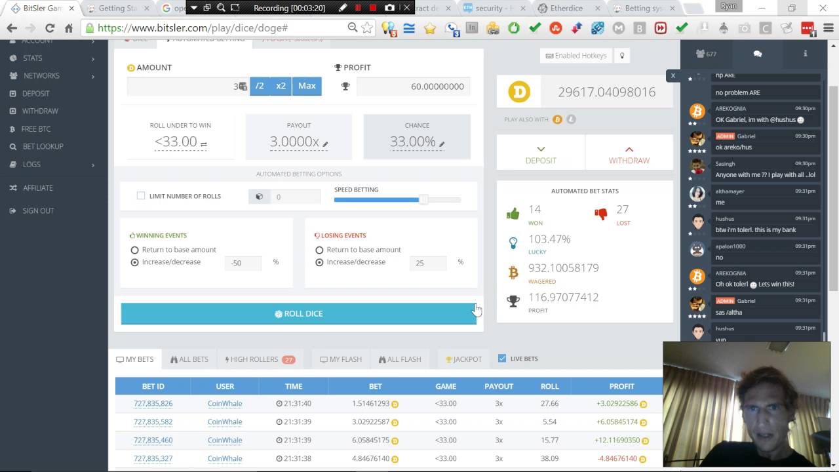Switch to the All Flash tab

pyautogui.click(x=400, y=359)
